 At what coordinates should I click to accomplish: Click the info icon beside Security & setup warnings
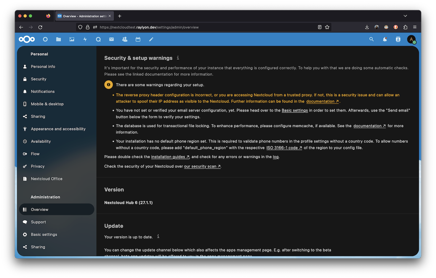point(178,58)
